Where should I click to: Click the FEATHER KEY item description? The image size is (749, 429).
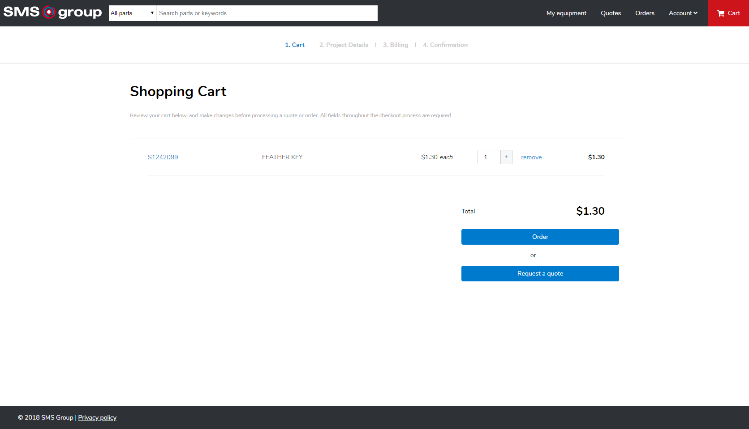tap(282, 157)
